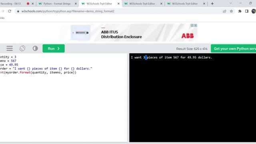Close the third W3Schools Tryit Editor tab
Screen dimensions: 256x144
[x=161, y=4]
